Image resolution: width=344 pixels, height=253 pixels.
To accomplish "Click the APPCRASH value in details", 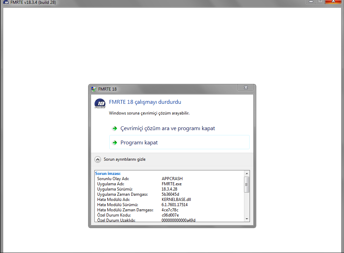I will [172, 179].
